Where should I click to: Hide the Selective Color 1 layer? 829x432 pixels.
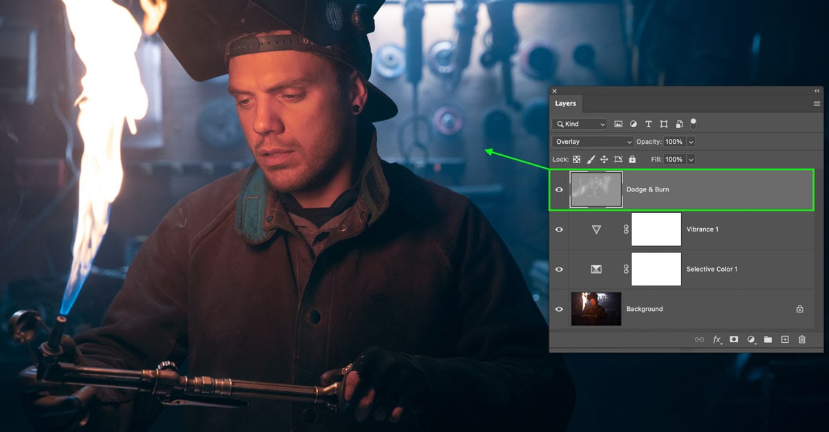tap(560, 270)
